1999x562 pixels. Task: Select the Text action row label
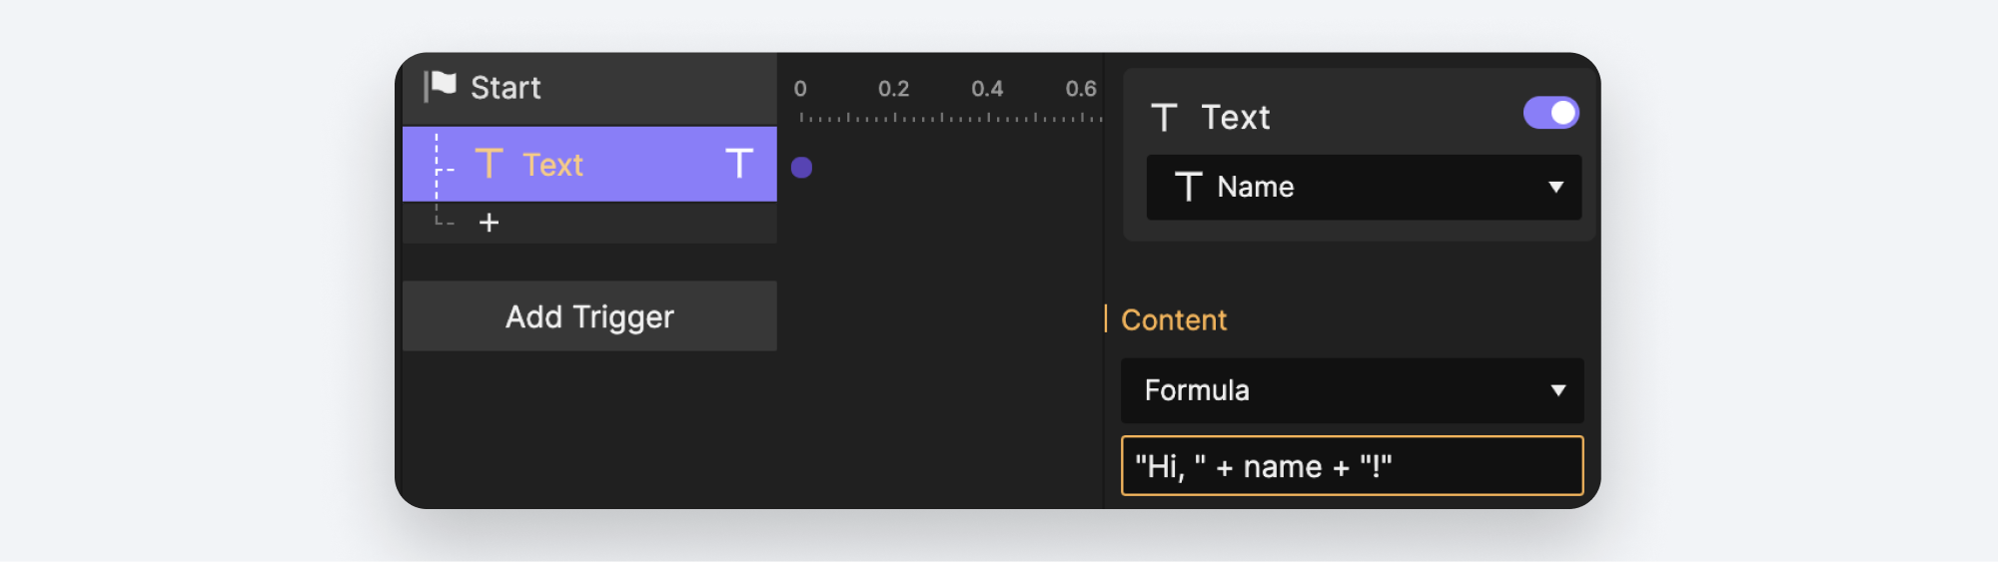pyautogui.click(x=552, y=165)
